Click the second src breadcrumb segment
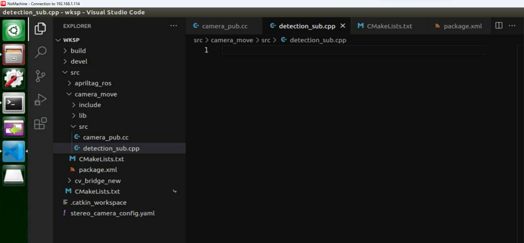This screenshot has height=243, width=524. click(x=266, y=40)
